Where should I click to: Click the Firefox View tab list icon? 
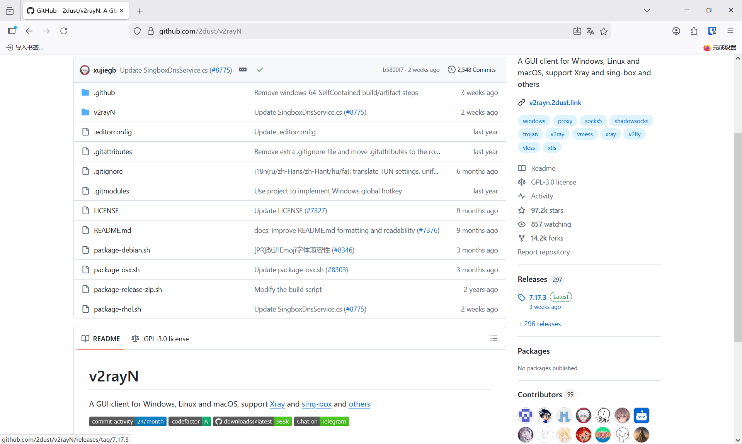[x=10, y=11]
